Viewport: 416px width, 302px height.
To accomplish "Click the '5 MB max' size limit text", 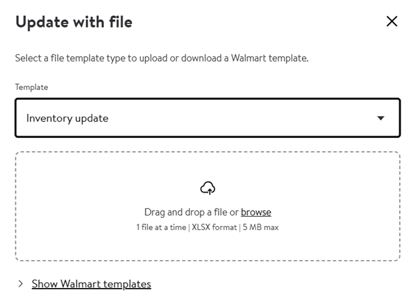I will [x=261, y=227].
